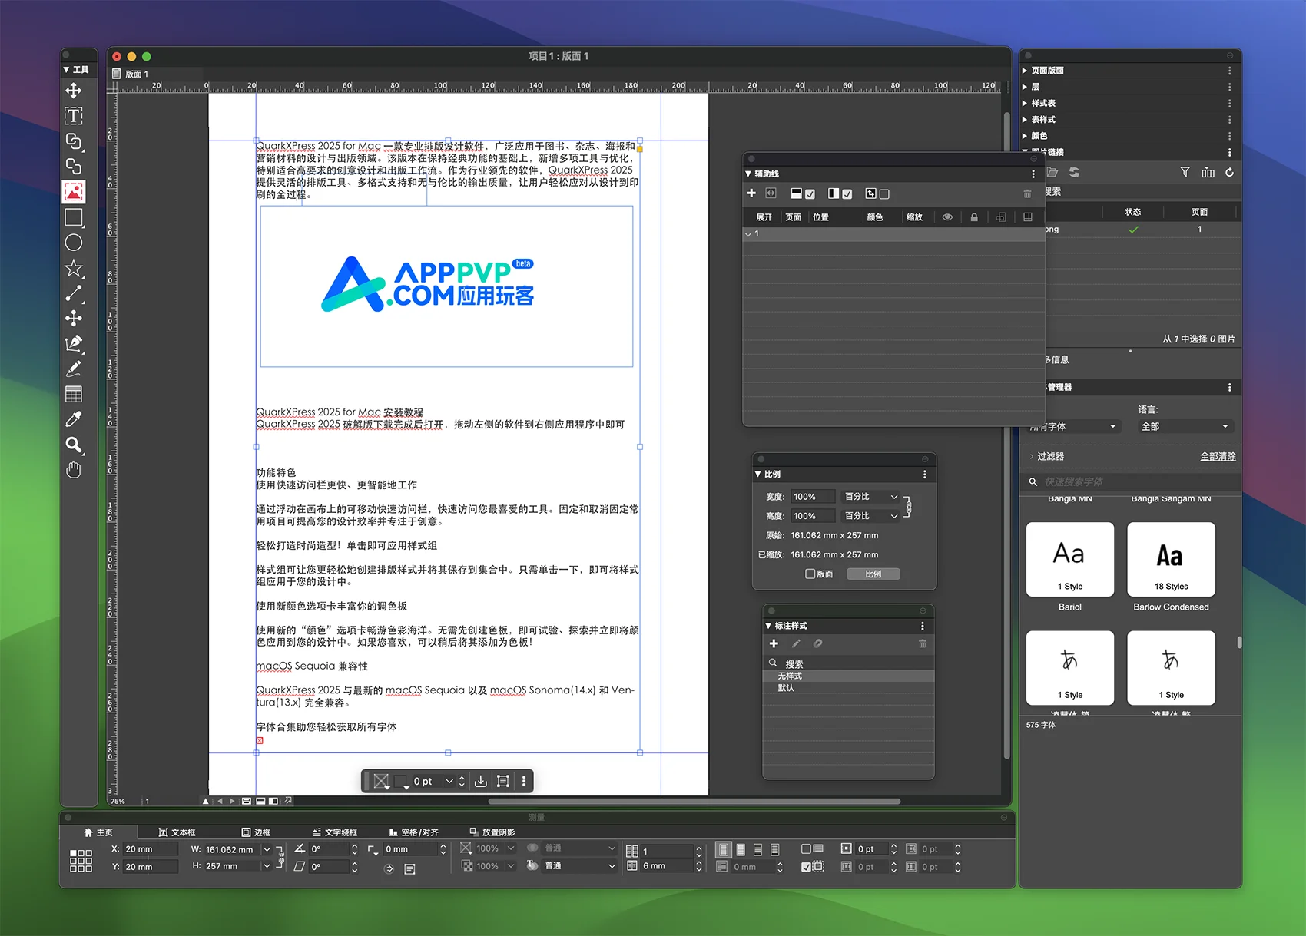Viewport: 1306px width, 936px height.
Task: Select the Eyedropper tool
Action: coord(74,419)
